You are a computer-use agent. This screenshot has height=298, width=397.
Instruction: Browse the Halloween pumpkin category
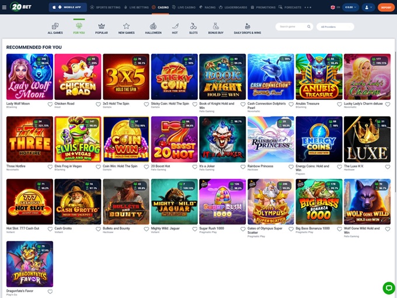[153, 28]
